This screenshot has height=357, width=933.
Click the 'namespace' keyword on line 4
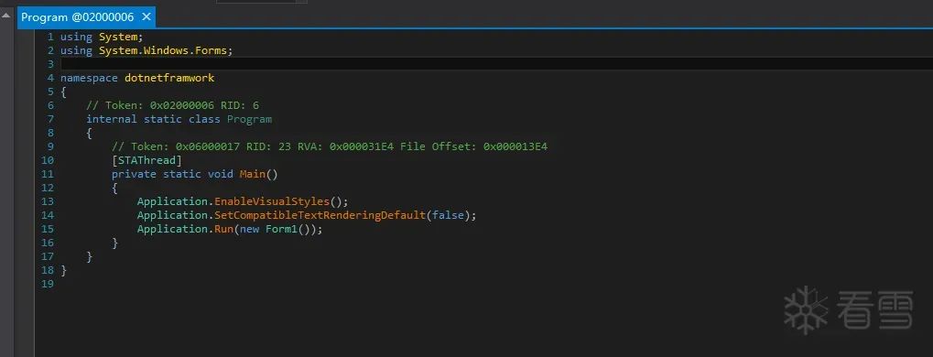[89, 78]
